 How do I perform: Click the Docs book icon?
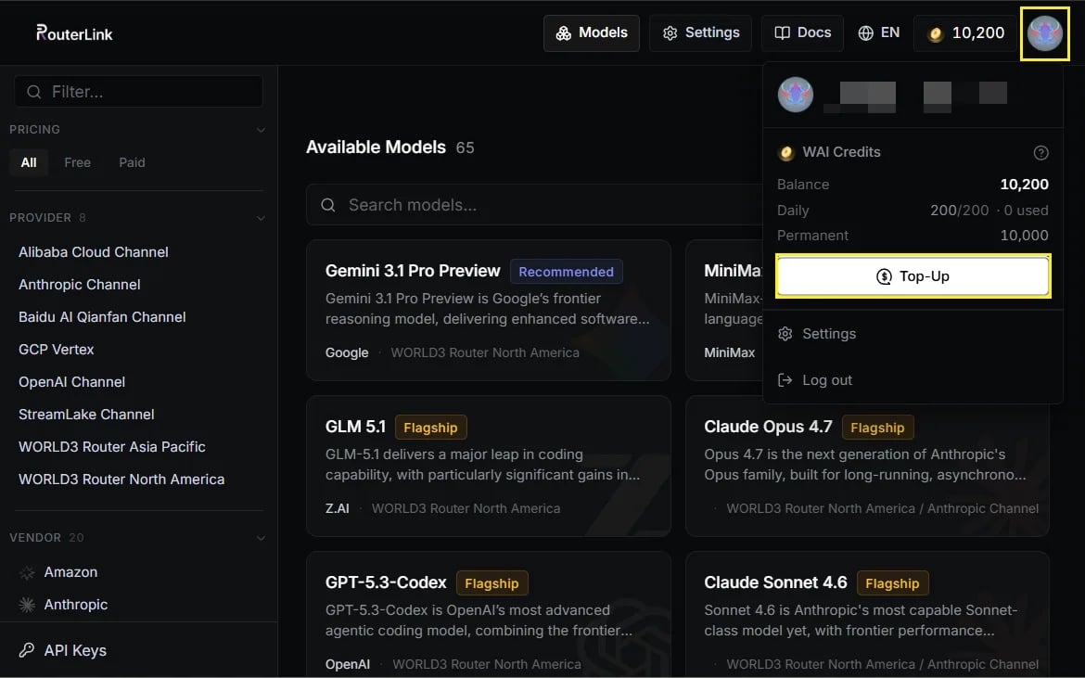[x=782, y=33]
